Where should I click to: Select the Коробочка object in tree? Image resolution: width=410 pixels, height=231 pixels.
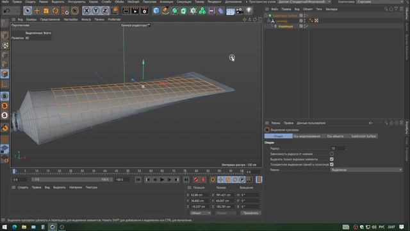click(x=286, y=26)
